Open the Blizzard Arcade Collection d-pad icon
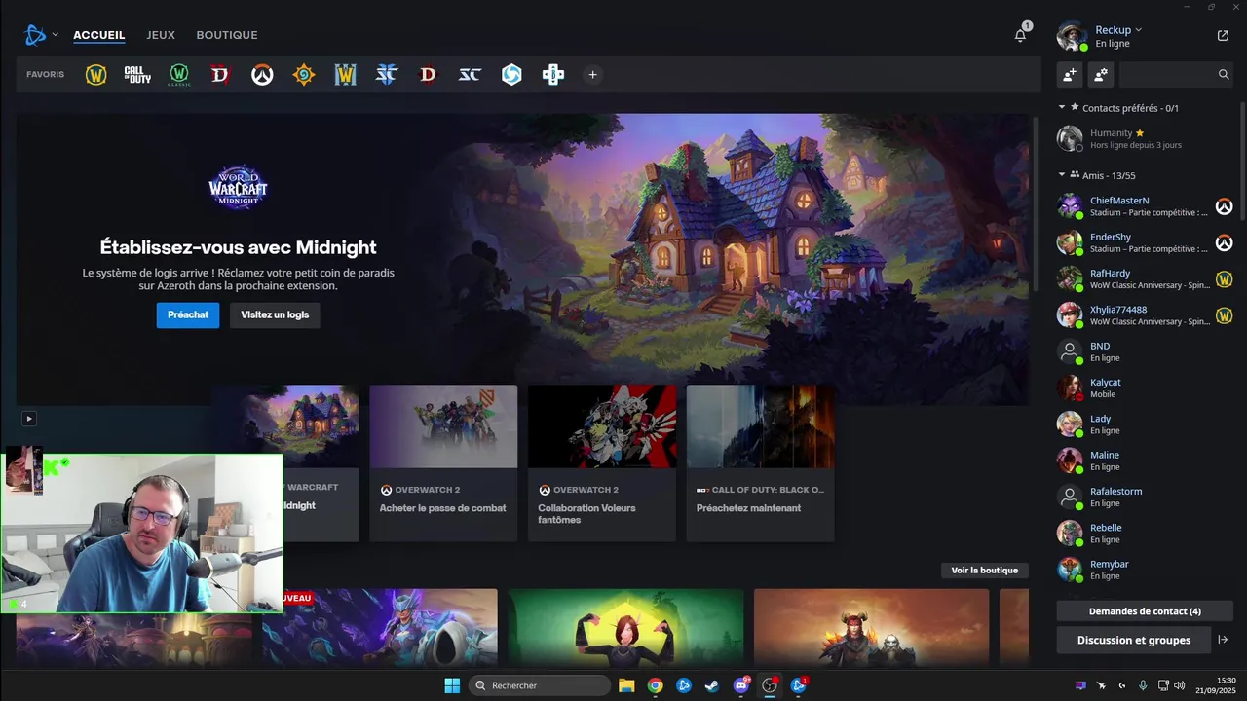The image size is (1247, 701). (x=553, y=75)
